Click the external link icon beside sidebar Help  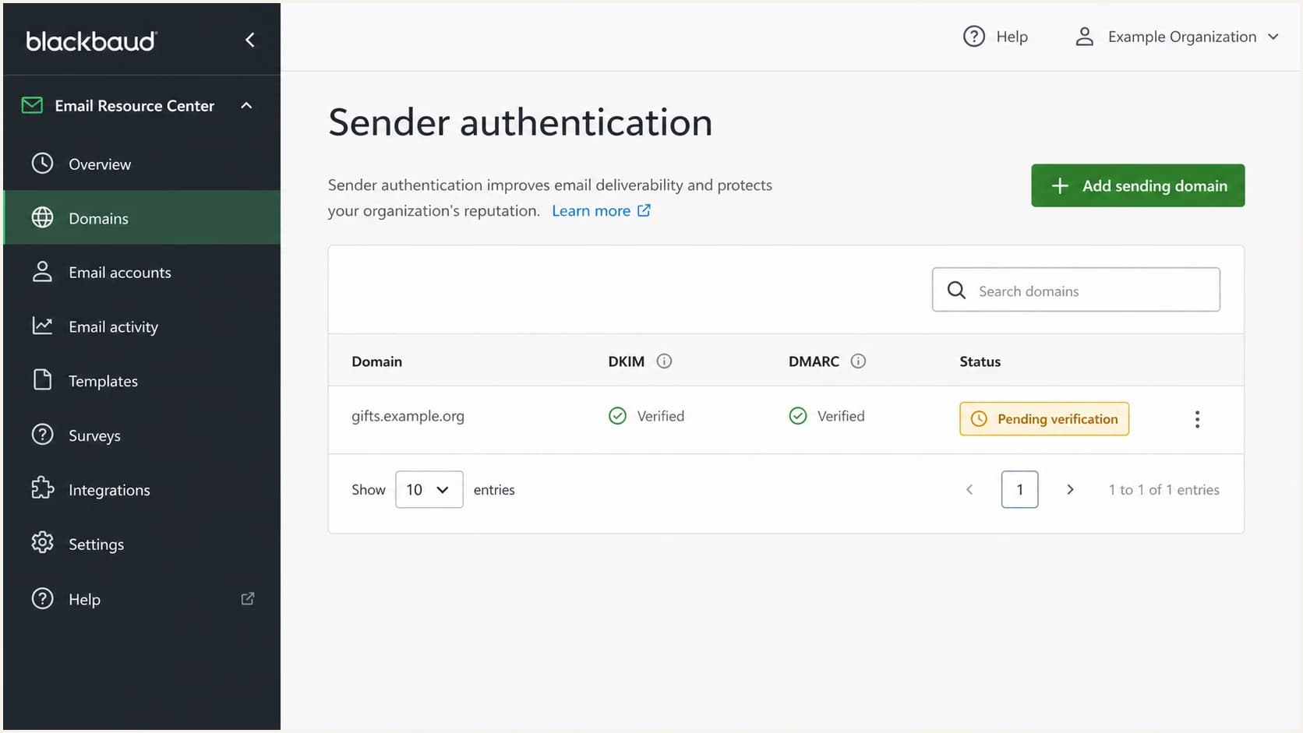point(248,598)
